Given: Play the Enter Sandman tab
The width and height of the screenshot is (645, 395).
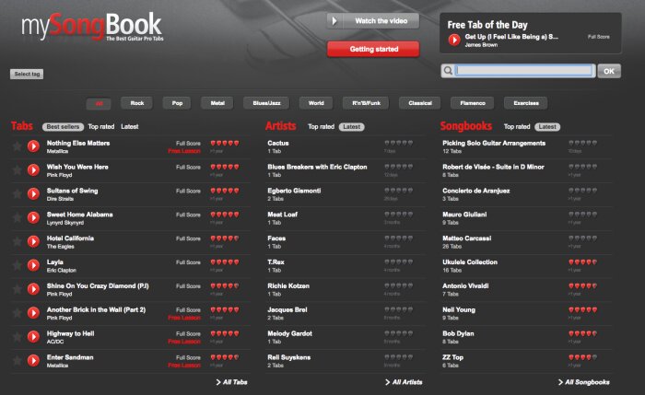Looking at the screenshot, I should click(33, 361).
